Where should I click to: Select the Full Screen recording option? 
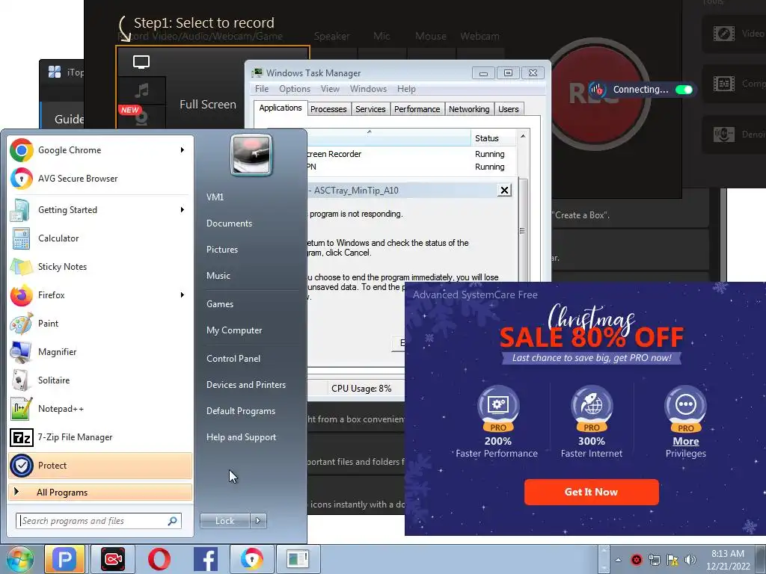click(208, 105)
